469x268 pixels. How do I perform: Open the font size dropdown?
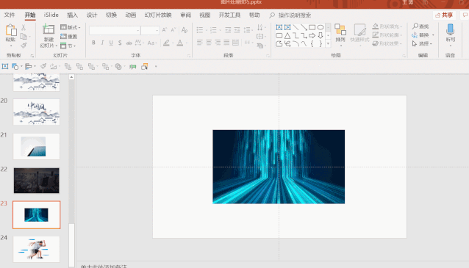tap(157, 31)
